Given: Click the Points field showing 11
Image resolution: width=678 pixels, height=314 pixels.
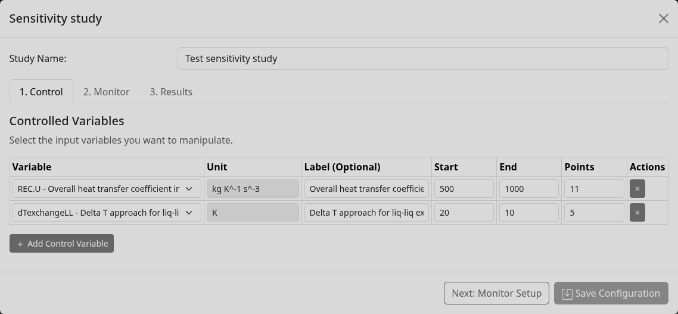Looking at the screenshot, I should pyautogui.click(x=594, y=189).
